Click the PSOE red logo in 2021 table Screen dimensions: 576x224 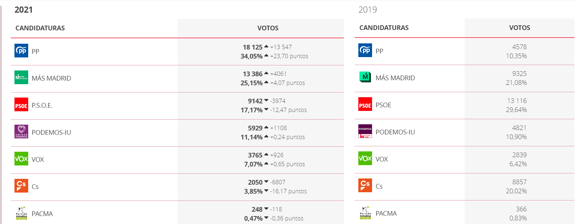coord(21,104)
